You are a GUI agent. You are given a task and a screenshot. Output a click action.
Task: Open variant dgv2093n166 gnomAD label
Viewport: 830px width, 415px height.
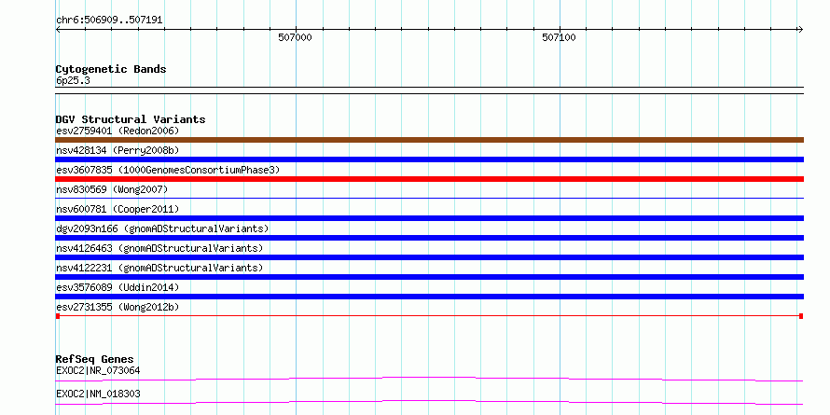click(162, 228)
